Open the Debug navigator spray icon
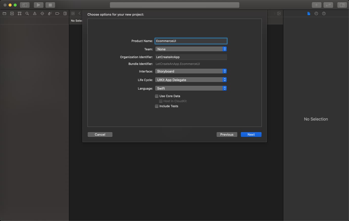This screenshot has width=349, height=221. point(50,14)
